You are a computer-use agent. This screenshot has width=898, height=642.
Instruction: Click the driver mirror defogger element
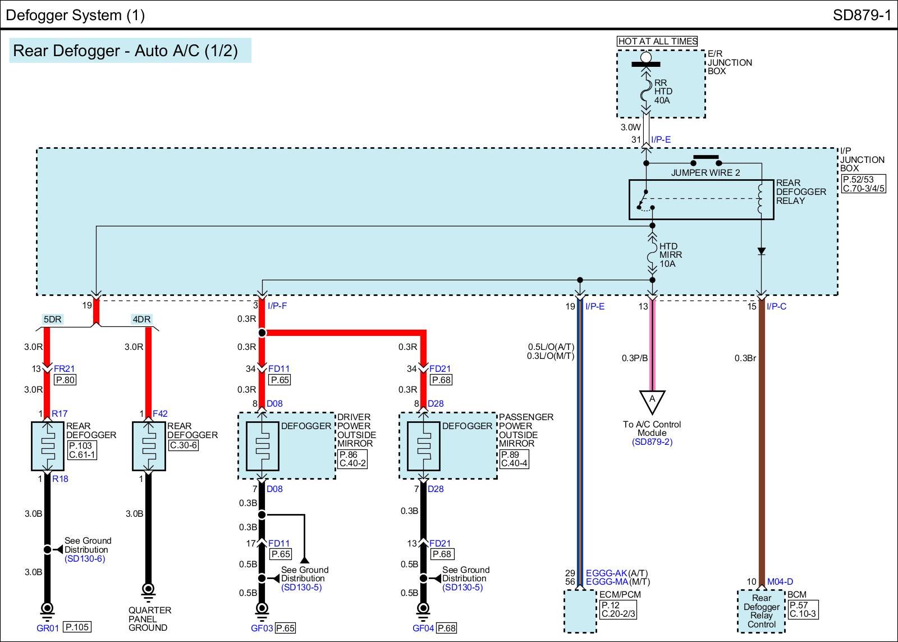(x=262, y=447)
